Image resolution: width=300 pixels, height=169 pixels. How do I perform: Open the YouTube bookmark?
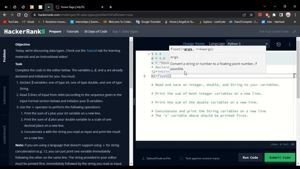tap(11, 22)
